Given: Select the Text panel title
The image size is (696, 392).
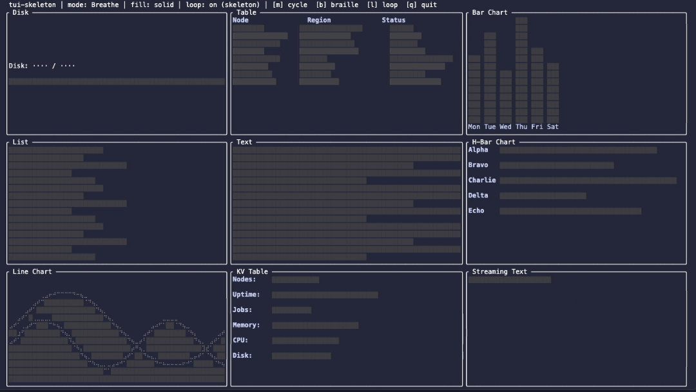Looking at the screenshot, I should [244, 142].
